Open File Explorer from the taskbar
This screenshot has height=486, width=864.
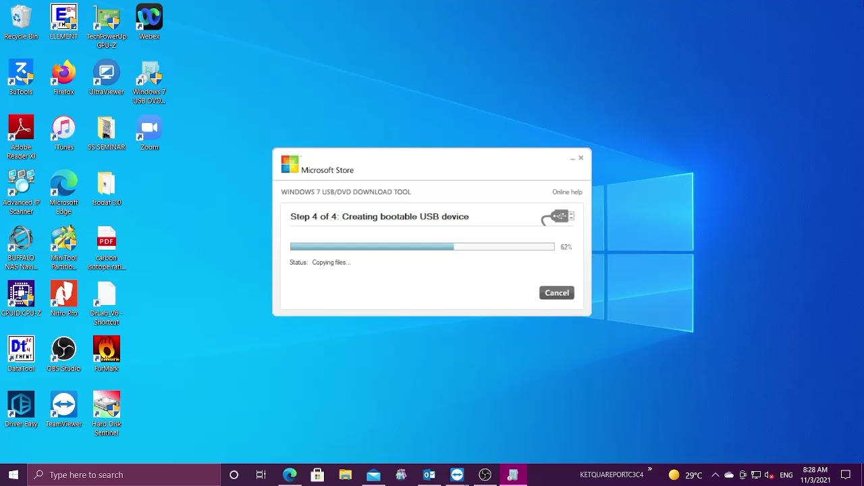point(346,475)
